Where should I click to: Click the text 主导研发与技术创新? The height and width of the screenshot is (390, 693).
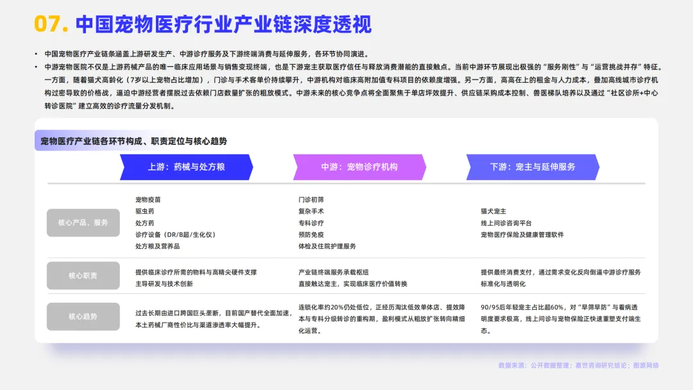click(x=164, y=284)
